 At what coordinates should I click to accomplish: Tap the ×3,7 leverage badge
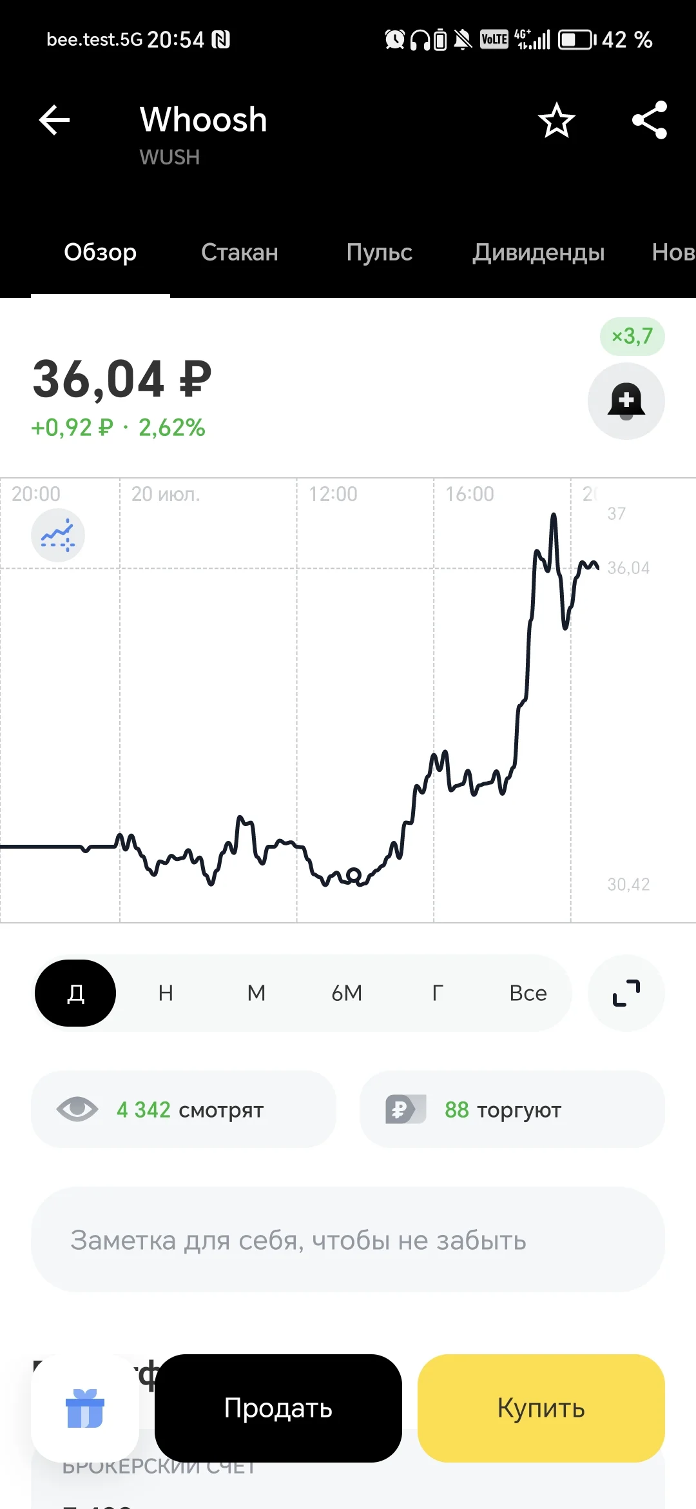click(x=632, y=336)
